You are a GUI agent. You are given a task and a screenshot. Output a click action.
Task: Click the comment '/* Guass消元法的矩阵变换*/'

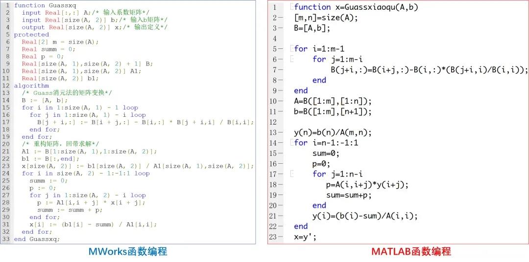pyautogui.click(x=67, y=93)
